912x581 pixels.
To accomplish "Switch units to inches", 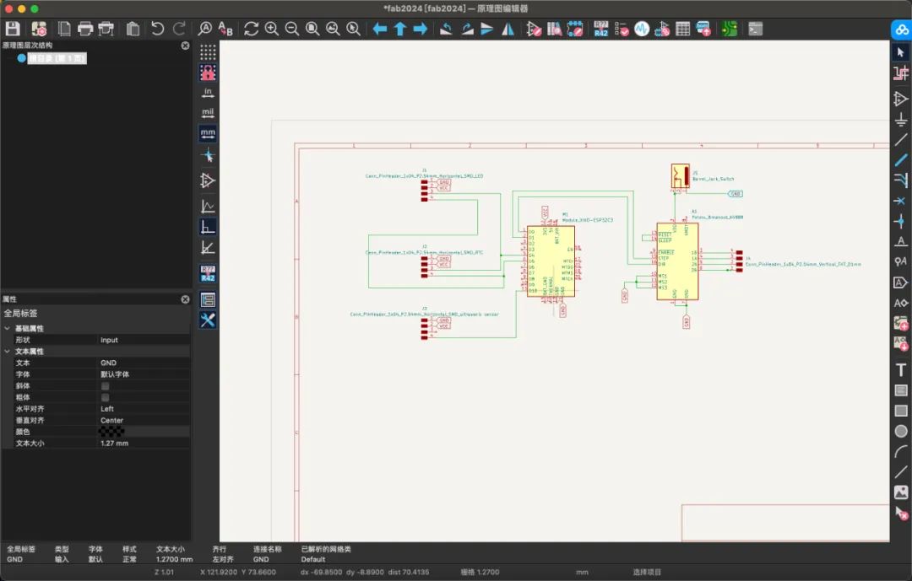I will [x=208, y=93].
